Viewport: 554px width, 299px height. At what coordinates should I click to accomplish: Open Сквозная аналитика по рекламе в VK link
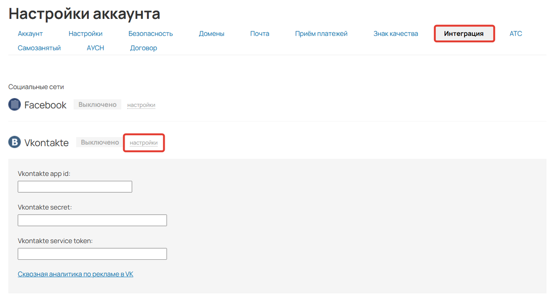tap(75, 274)
